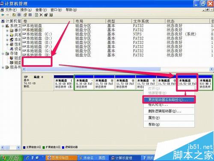Click the 类型 column header
Image resolution: width=214 pixels, height=161 pixels.
click(119, 21)
